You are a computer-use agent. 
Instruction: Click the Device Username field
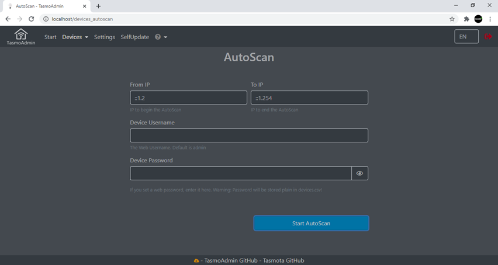tap(249, 135)
